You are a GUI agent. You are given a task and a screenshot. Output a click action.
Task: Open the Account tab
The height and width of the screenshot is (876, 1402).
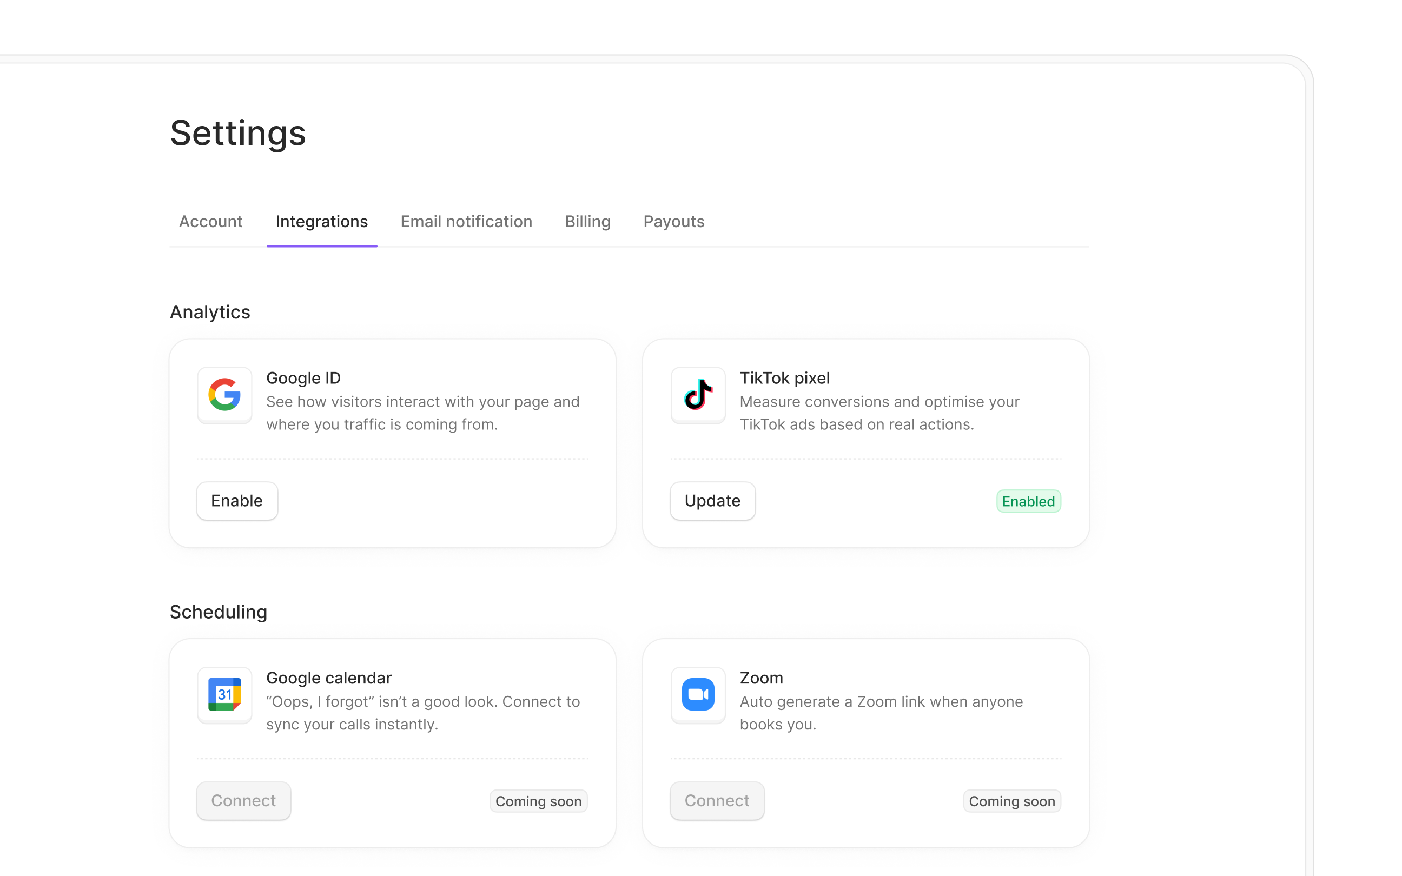210,221
